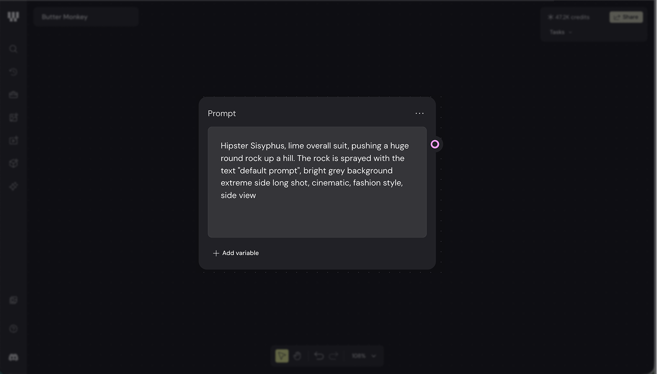Viewport: 657px width, 374px height.
Task: Click Add variable in Prompt node
Action: pyautogui.click(x=236, y=253)
